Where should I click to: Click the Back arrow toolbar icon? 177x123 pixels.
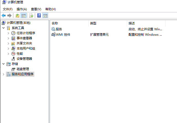(x=4, y=16)
